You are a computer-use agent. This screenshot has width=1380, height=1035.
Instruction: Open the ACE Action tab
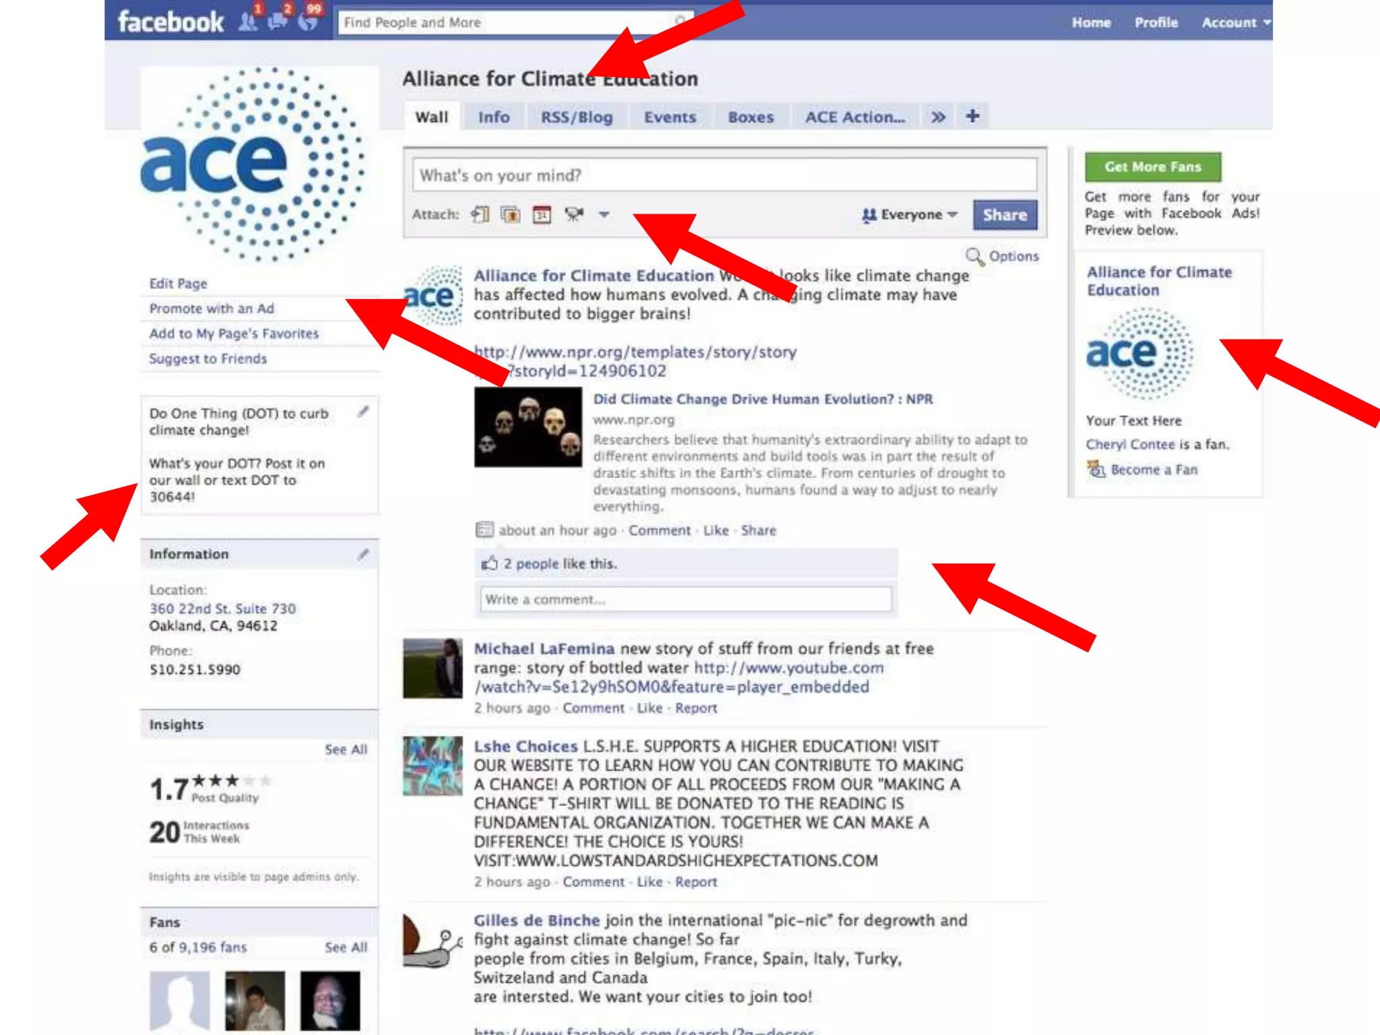click(855, 117)
